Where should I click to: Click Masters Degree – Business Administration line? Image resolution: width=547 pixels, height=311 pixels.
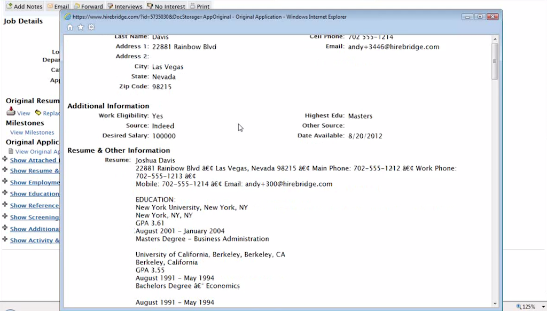(202, 239)
